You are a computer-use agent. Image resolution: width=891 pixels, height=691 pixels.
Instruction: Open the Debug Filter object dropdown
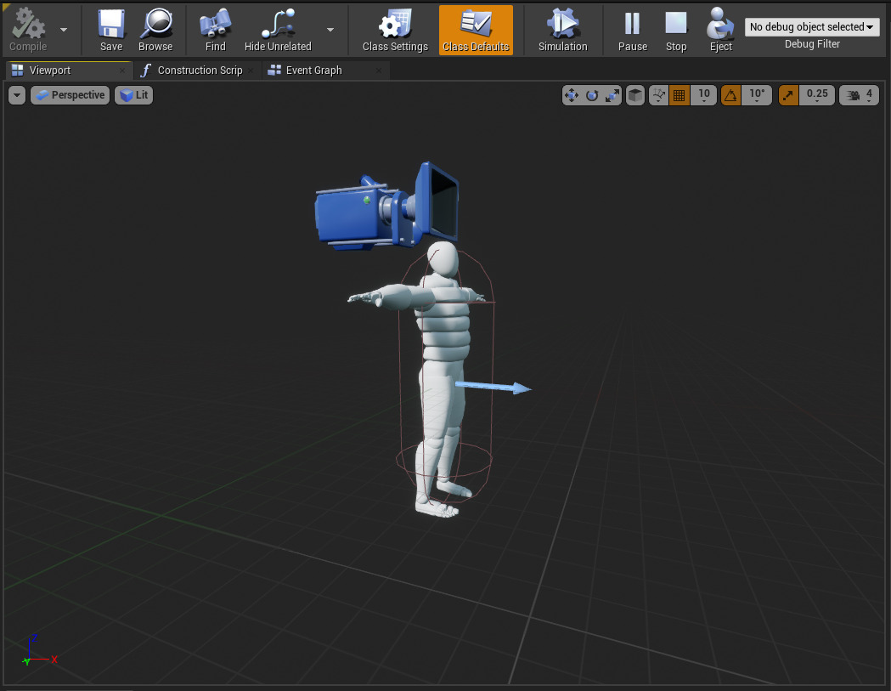[811, 26]
